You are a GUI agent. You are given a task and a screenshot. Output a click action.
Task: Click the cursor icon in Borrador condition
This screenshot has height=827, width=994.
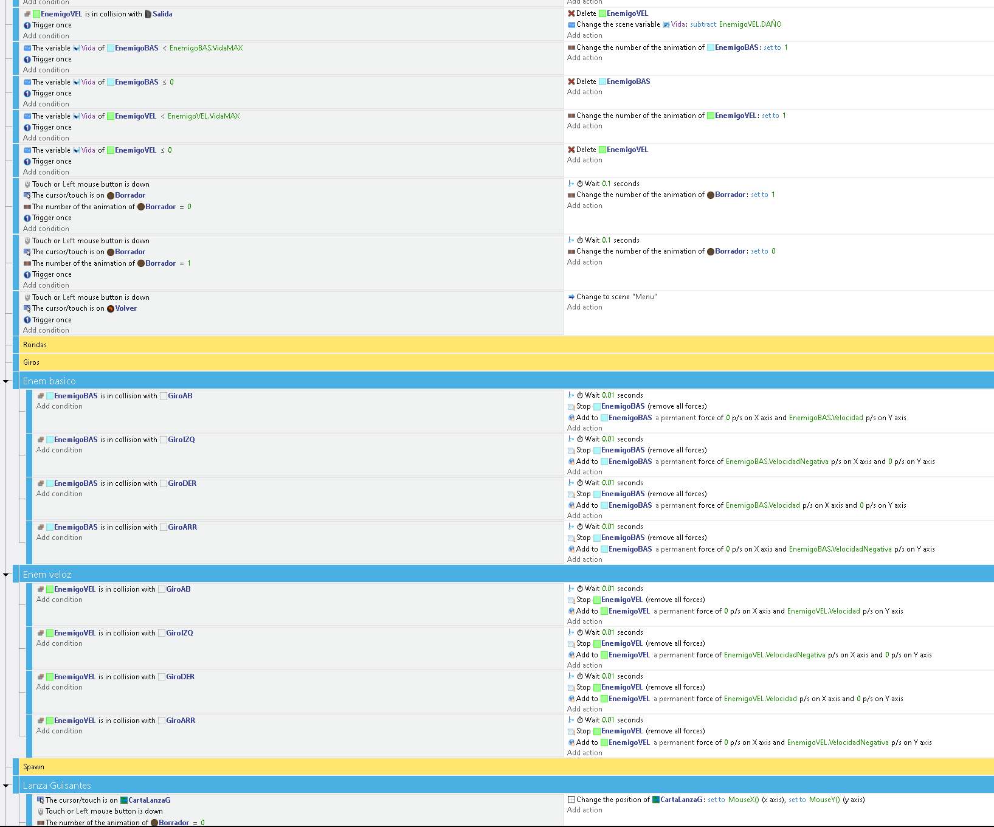[x=27, y=195]
